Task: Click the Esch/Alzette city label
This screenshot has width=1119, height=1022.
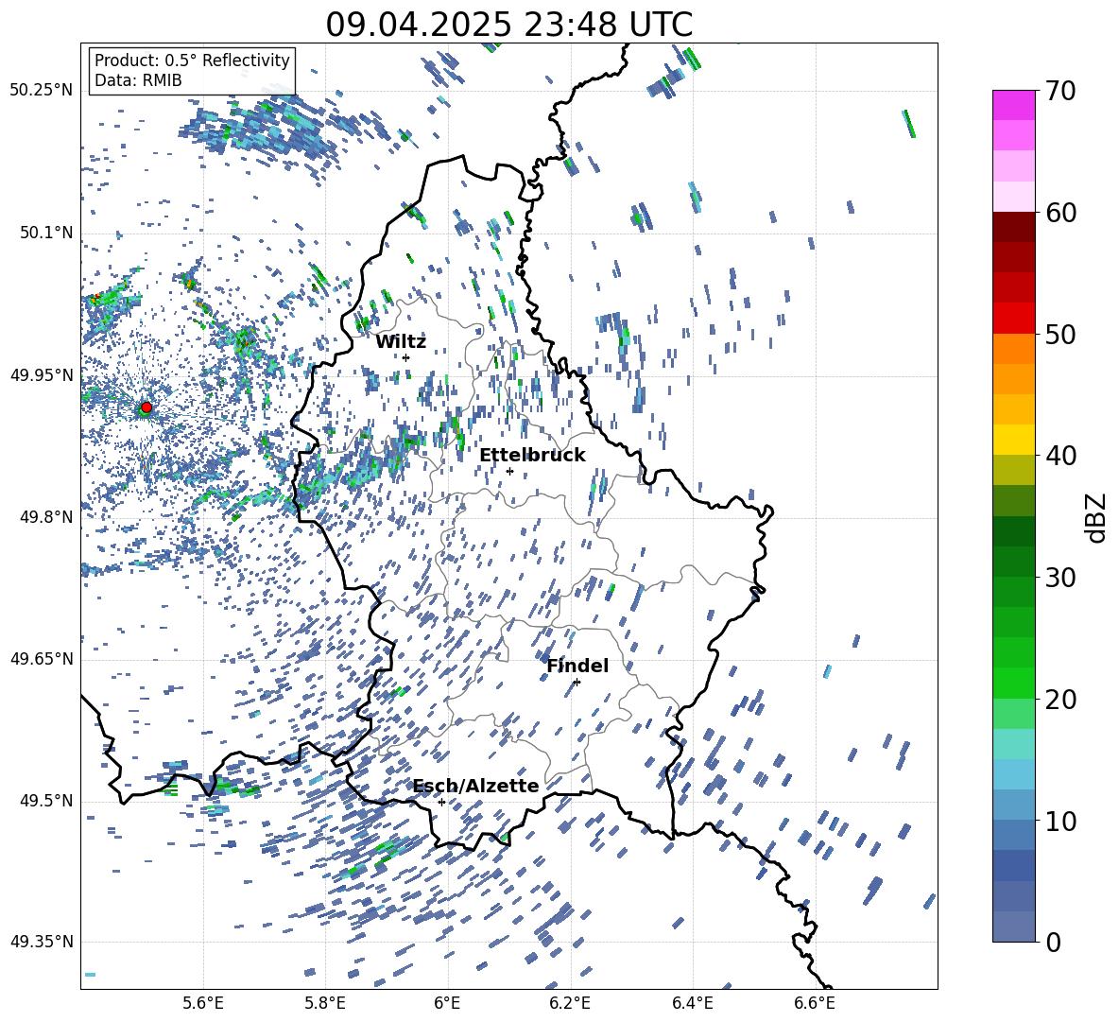Action: pyautogui.click(x=476, y=786)
